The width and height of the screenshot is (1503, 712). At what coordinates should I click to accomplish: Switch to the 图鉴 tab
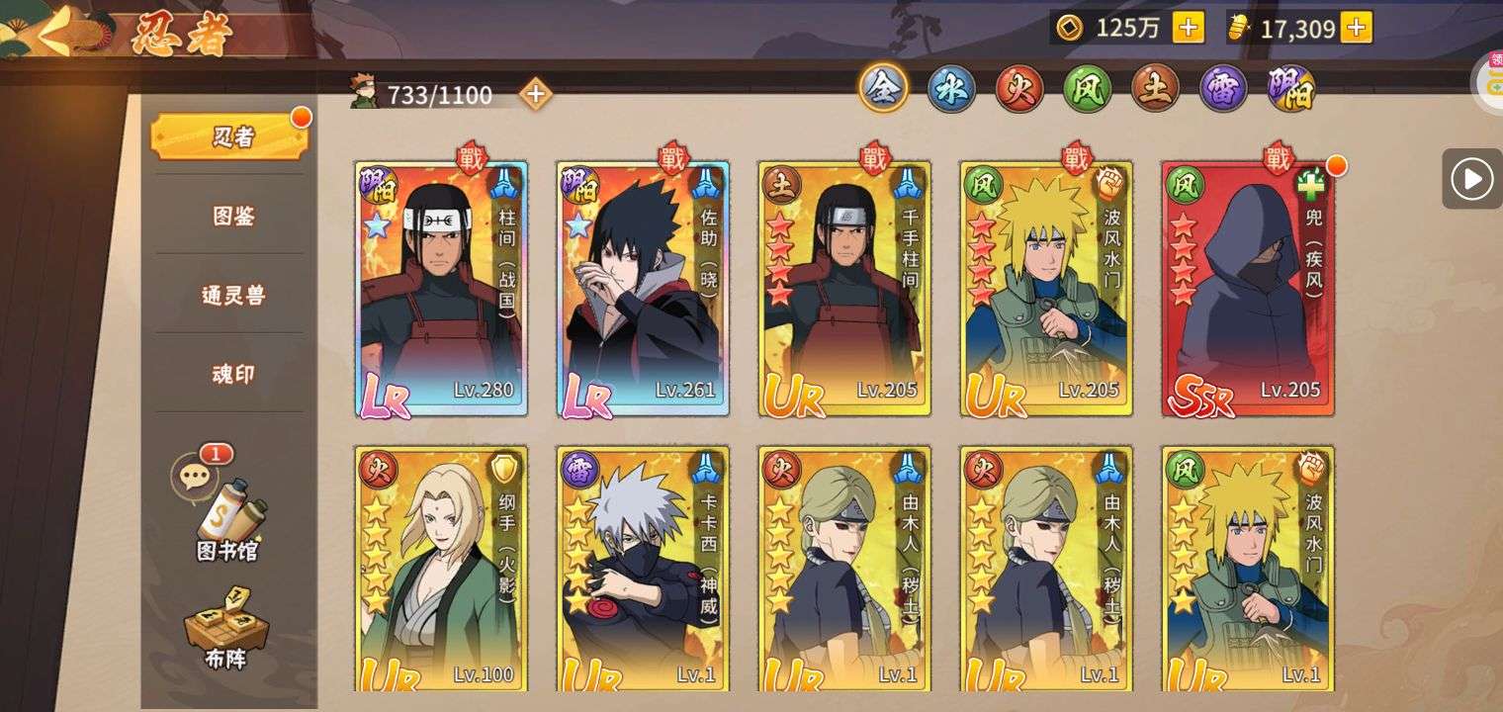click(232, 216)
